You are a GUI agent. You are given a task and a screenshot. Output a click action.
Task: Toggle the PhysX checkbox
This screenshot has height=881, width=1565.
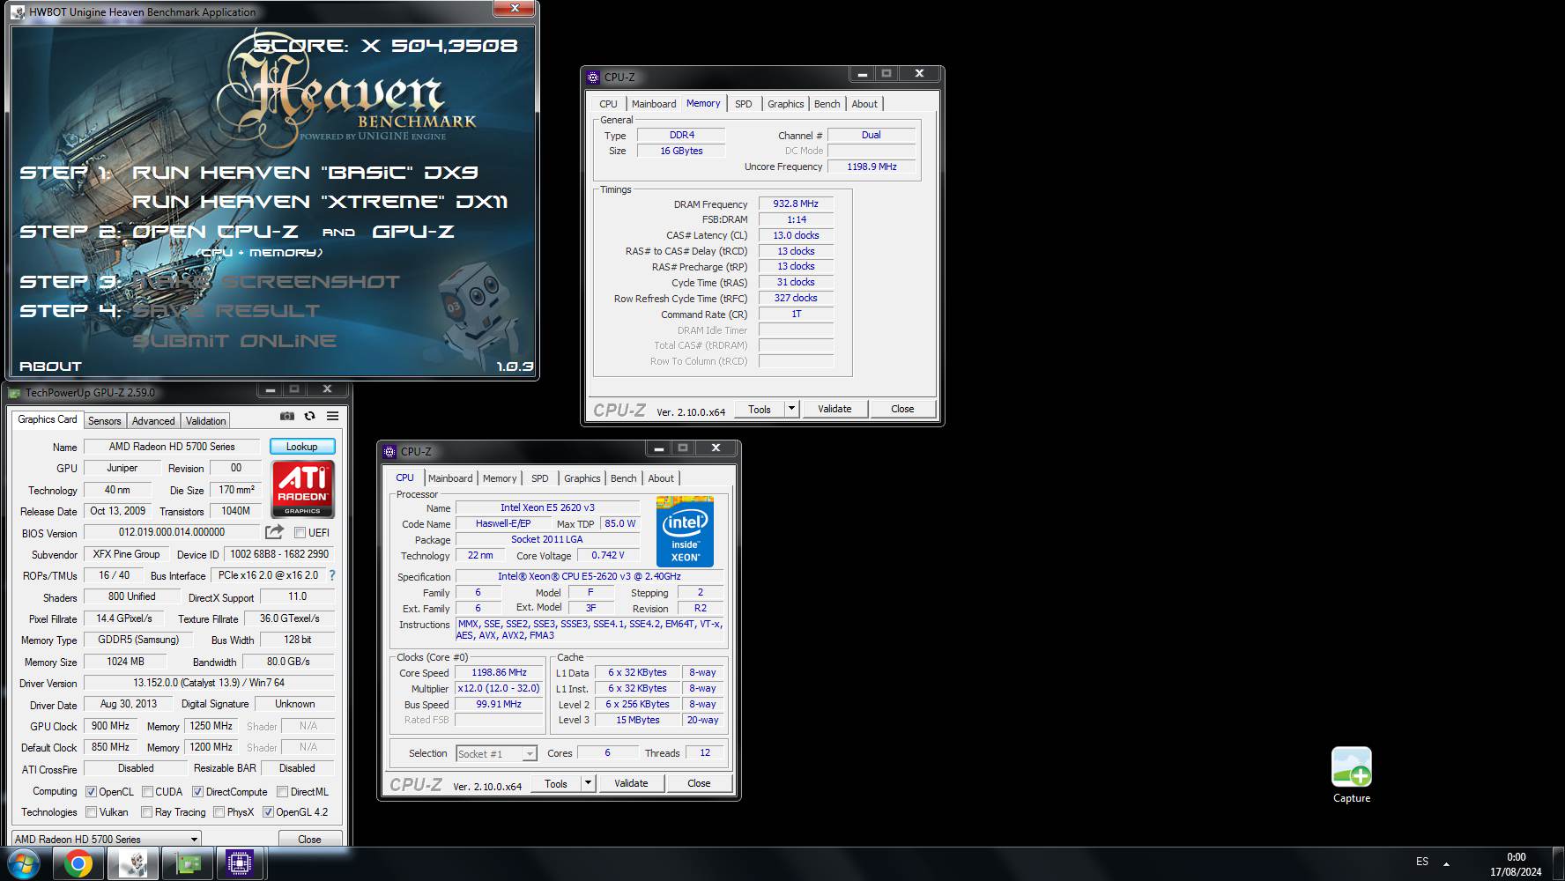[x=219, y=811]
